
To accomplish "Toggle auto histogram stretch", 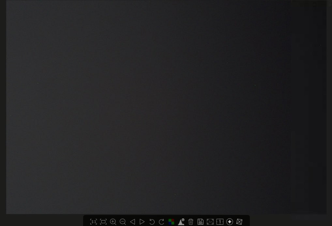I will point(181,221).
